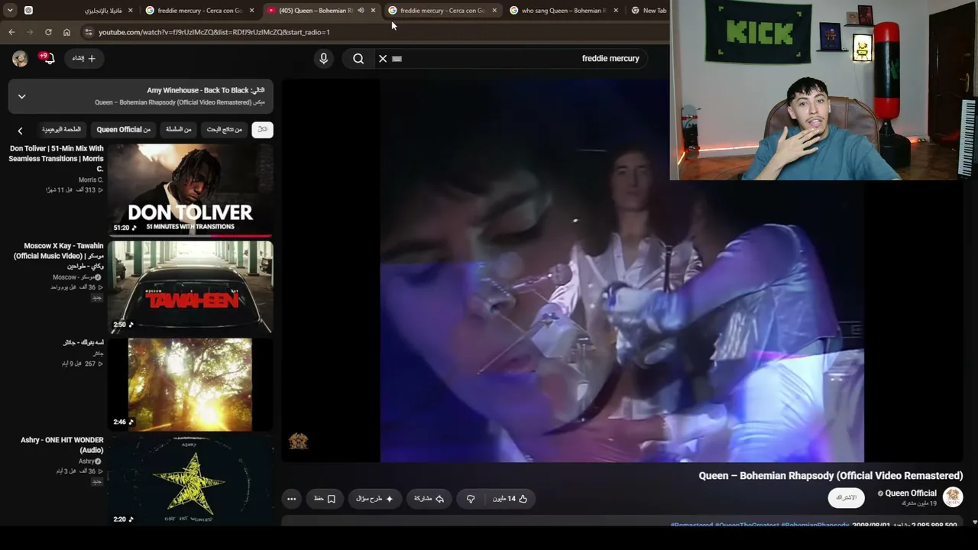Select the 'من Queen Official' filter chip

pos(124,130)
